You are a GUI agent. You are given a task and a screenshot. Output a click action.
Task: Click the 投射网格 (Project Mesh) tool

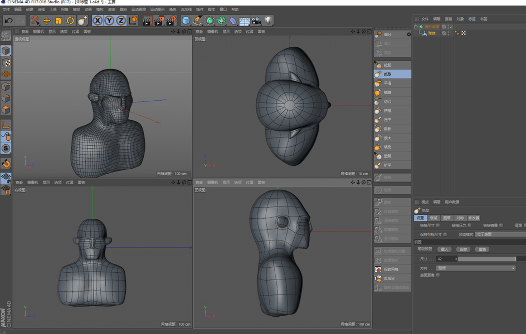[x=392, y=269]
